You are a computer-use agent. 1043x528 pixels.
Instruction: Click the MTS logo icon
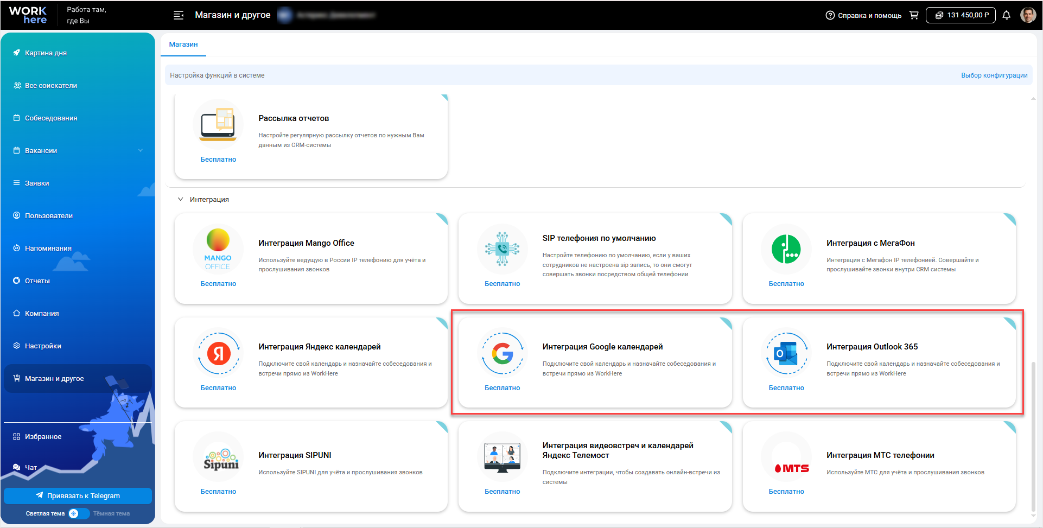(x=792, y=468)
